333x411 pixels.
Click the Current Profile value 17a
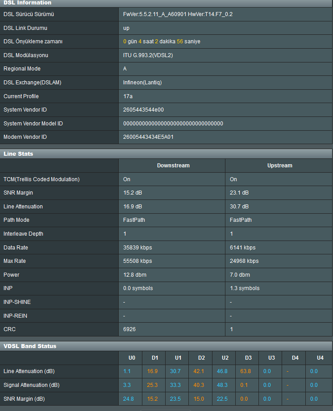pos(128,96)
